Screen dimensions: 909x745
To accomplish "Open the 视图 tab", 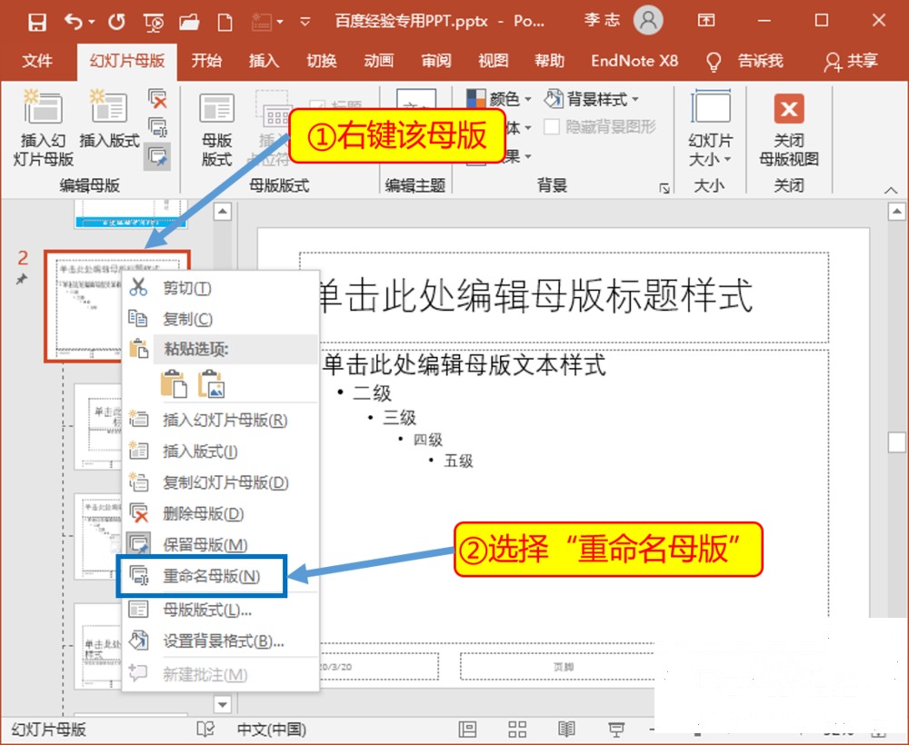I will pyautogui.click(x=493, y=60).
